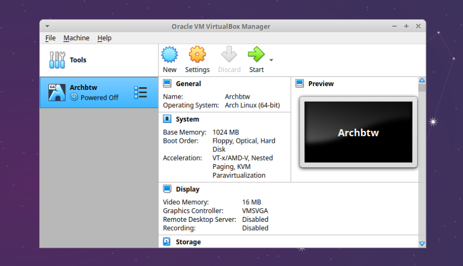
Task: Open the window menu in title bar
Action: 47,26
